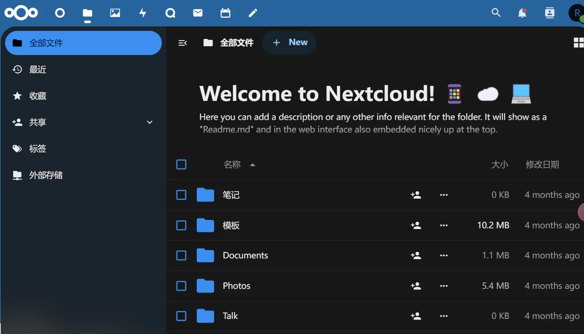Click the 名称 sort arrow
Image resolution: width=584 pixels, height=334 pixels.
click(x=253, y=165)
